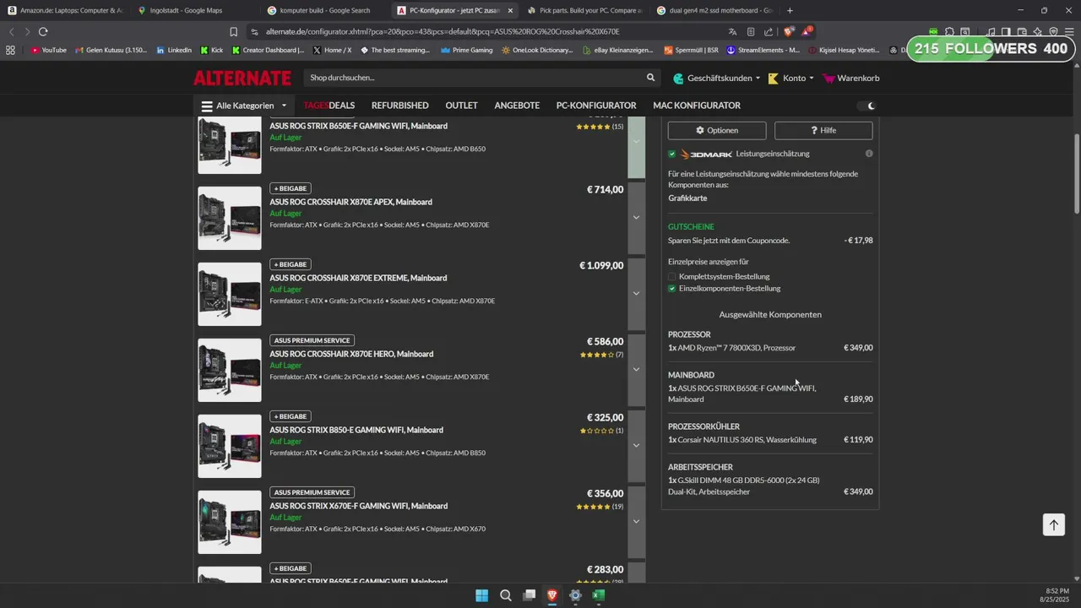Open Prime Gaming bookmark
1081x608 pixels.
[467, 50]
